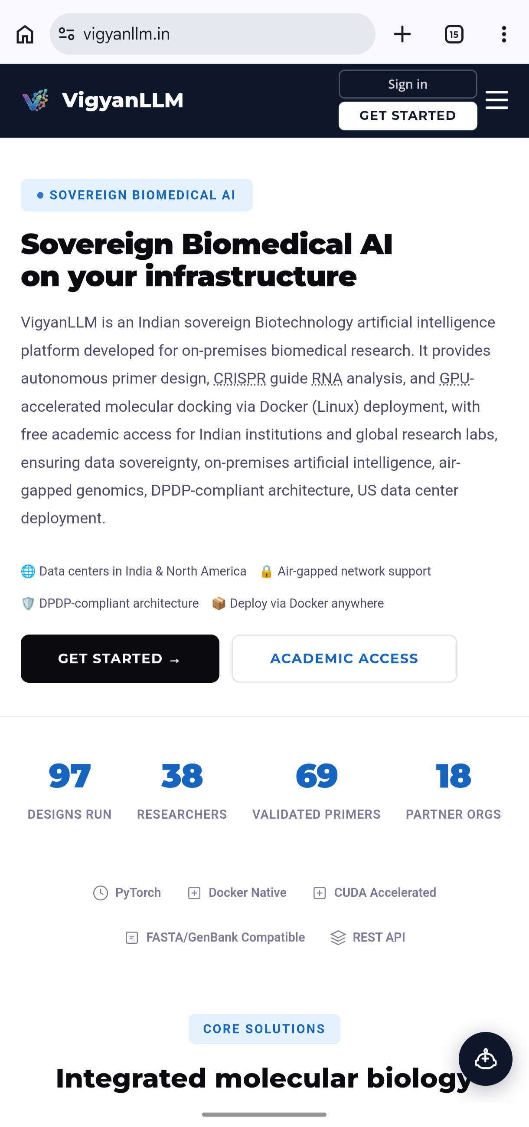Open the browser three-dot menu
The height and width of the screenshot is (1127, 529).
pyautogui.click(x=504, y=34)
